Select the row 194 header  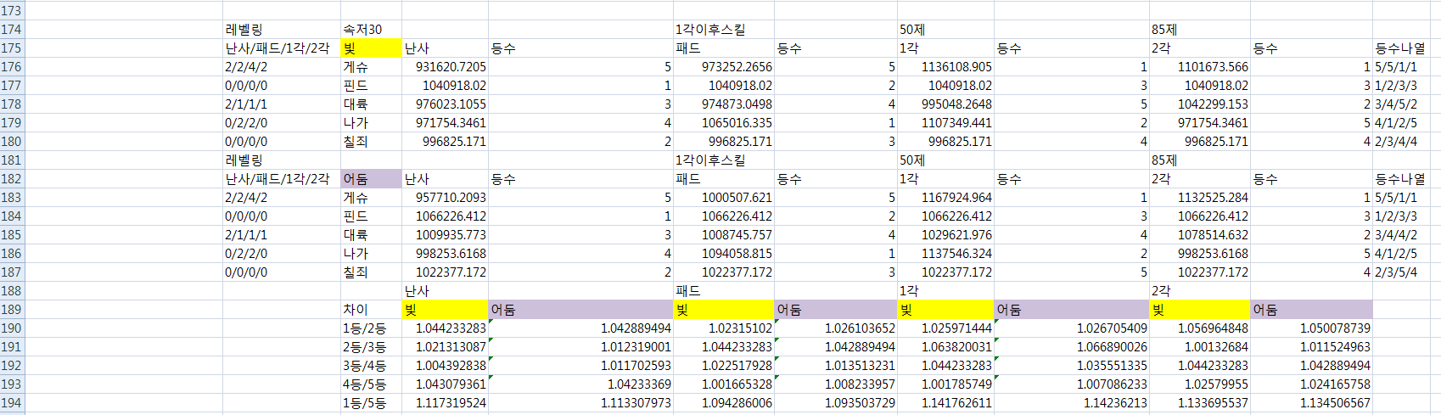(12, 403)
